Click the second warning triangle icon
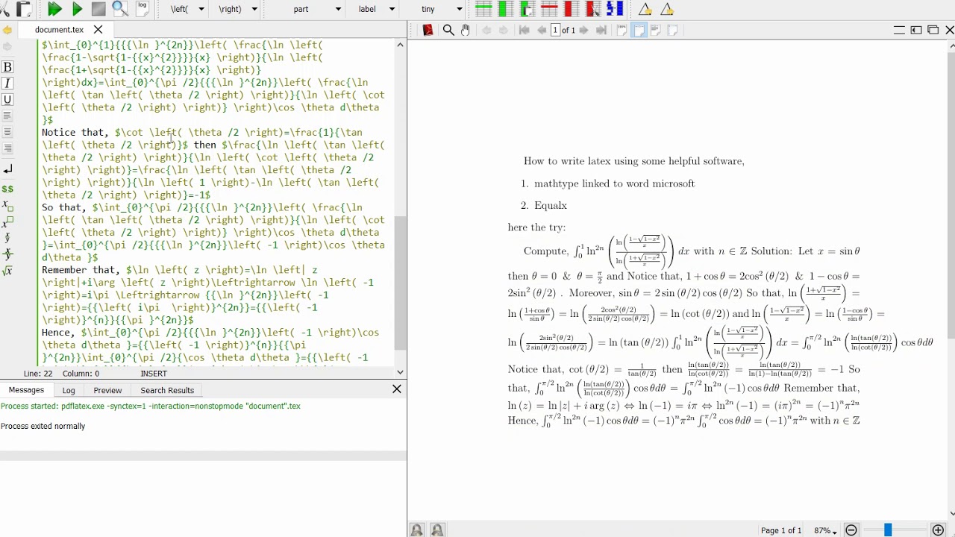This screenshot has height=537, width=955. tap(667, 9)
